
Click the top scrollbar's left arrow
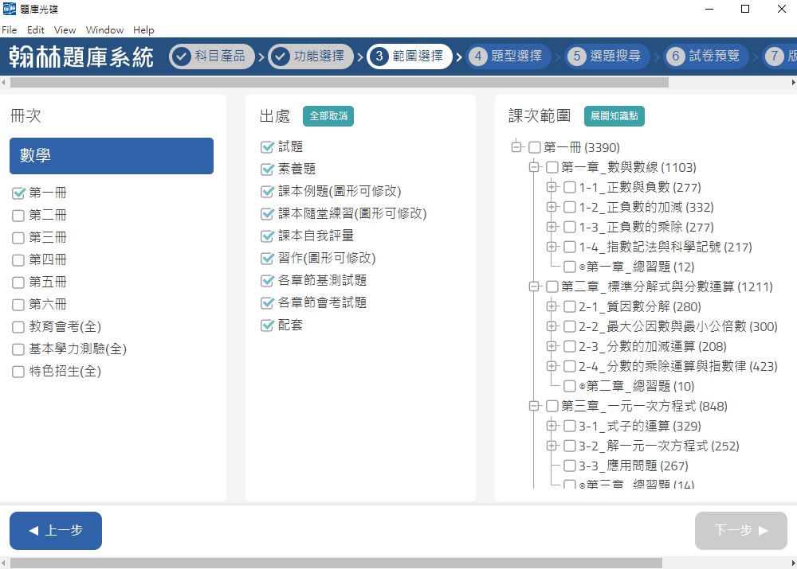pyautogui.click(x=3, y=82)
